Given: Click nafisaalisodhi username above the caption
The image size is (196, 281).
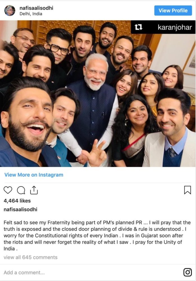Looking at the screenshot, I should point(20,209).
